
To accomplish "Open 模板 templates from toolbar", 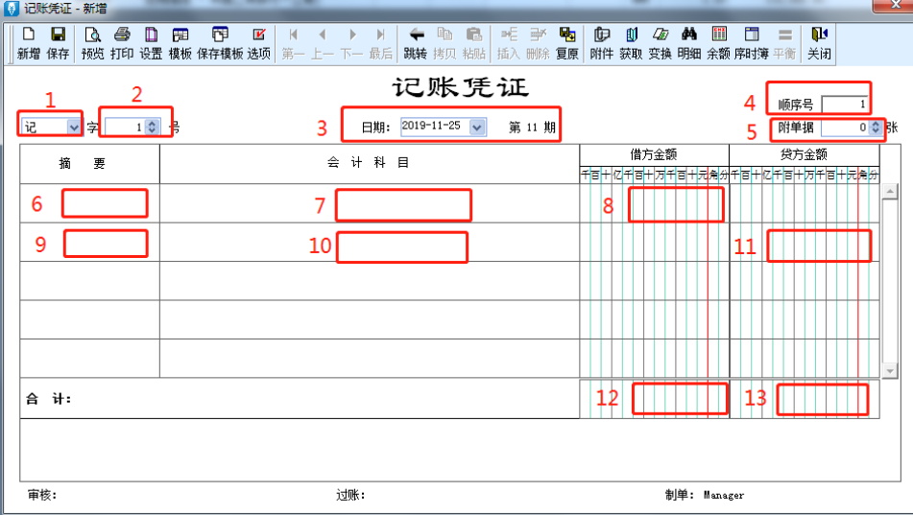I will coord(180,43).
